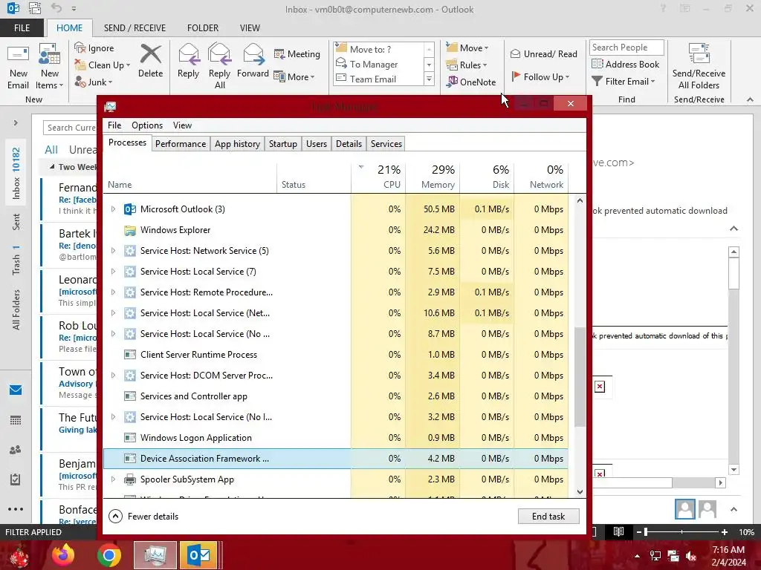Expand the Spooler SubSystem App row
The width and height of the screenshot is (761, 570).
[x=113, y=479]
